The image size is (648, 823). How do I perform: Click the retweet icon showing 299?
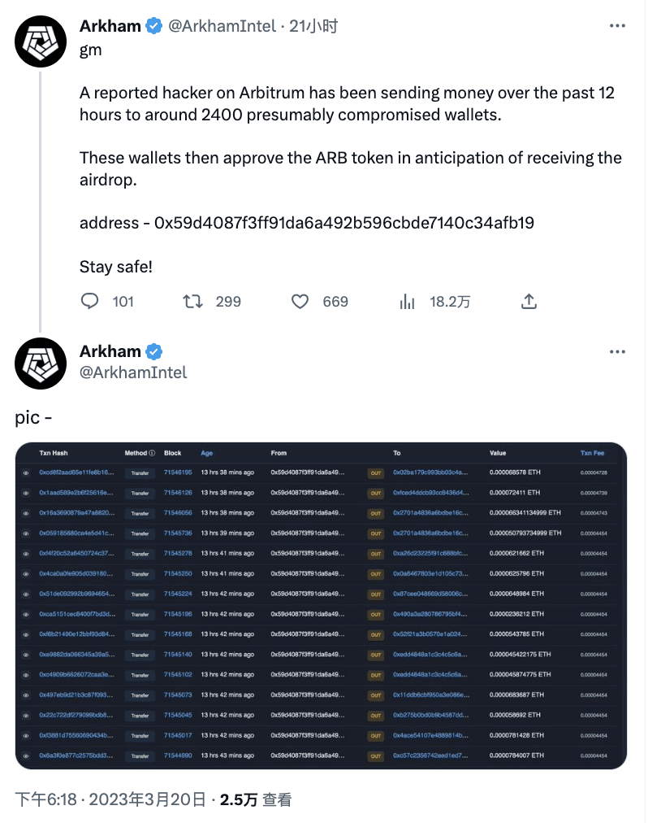(192, 301)
